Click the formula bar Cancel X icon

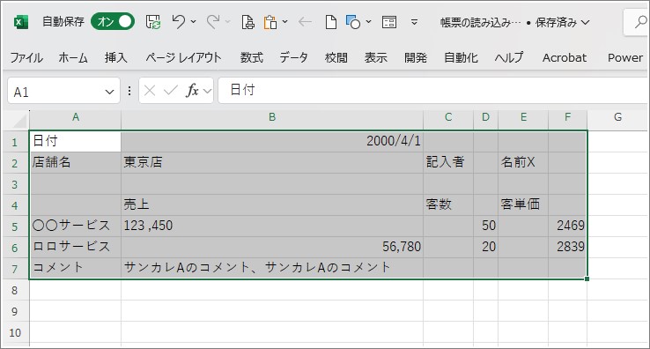pos(150,91)
